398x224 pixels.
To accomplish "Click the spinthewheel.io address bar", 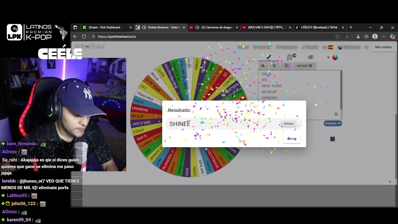I will point(211,36).
